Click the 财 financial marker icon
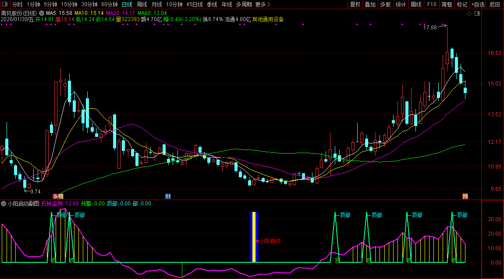Image resolution: width=504 pixels, height=279 pixels. [168, 196]
